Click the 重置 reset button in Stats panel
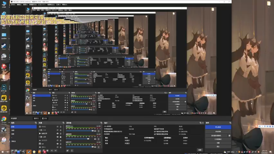Viewport: 274px width, 154px height. pos(200,150)
